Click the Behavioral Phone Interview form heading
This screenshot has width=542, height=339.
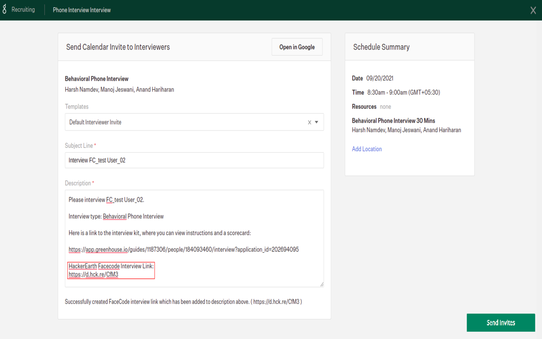pos(97,79)
